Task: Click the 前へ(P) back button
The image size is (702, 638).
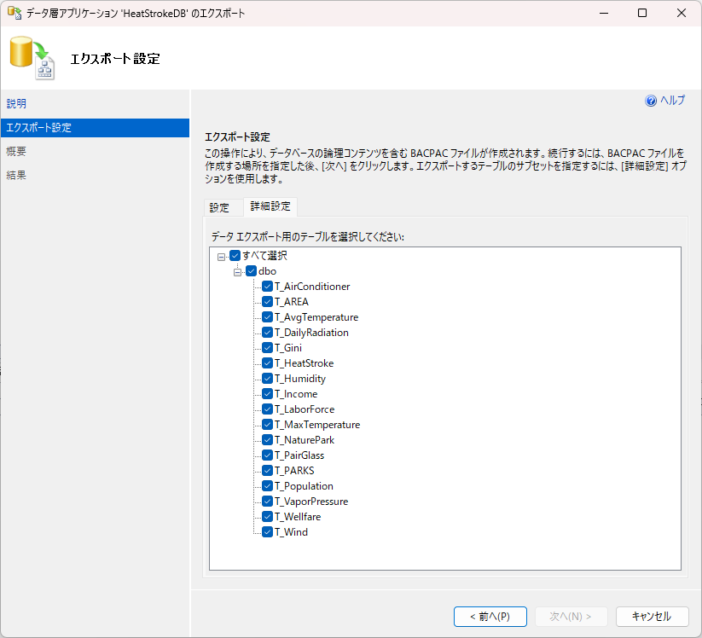Action: click(x=490, y=616)
